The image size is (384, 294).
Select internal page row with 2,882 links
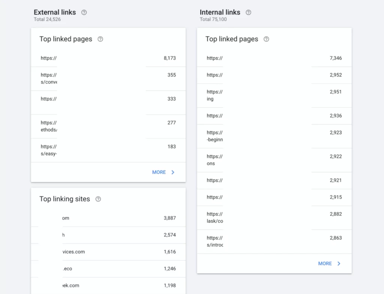(x=274, y=218)
